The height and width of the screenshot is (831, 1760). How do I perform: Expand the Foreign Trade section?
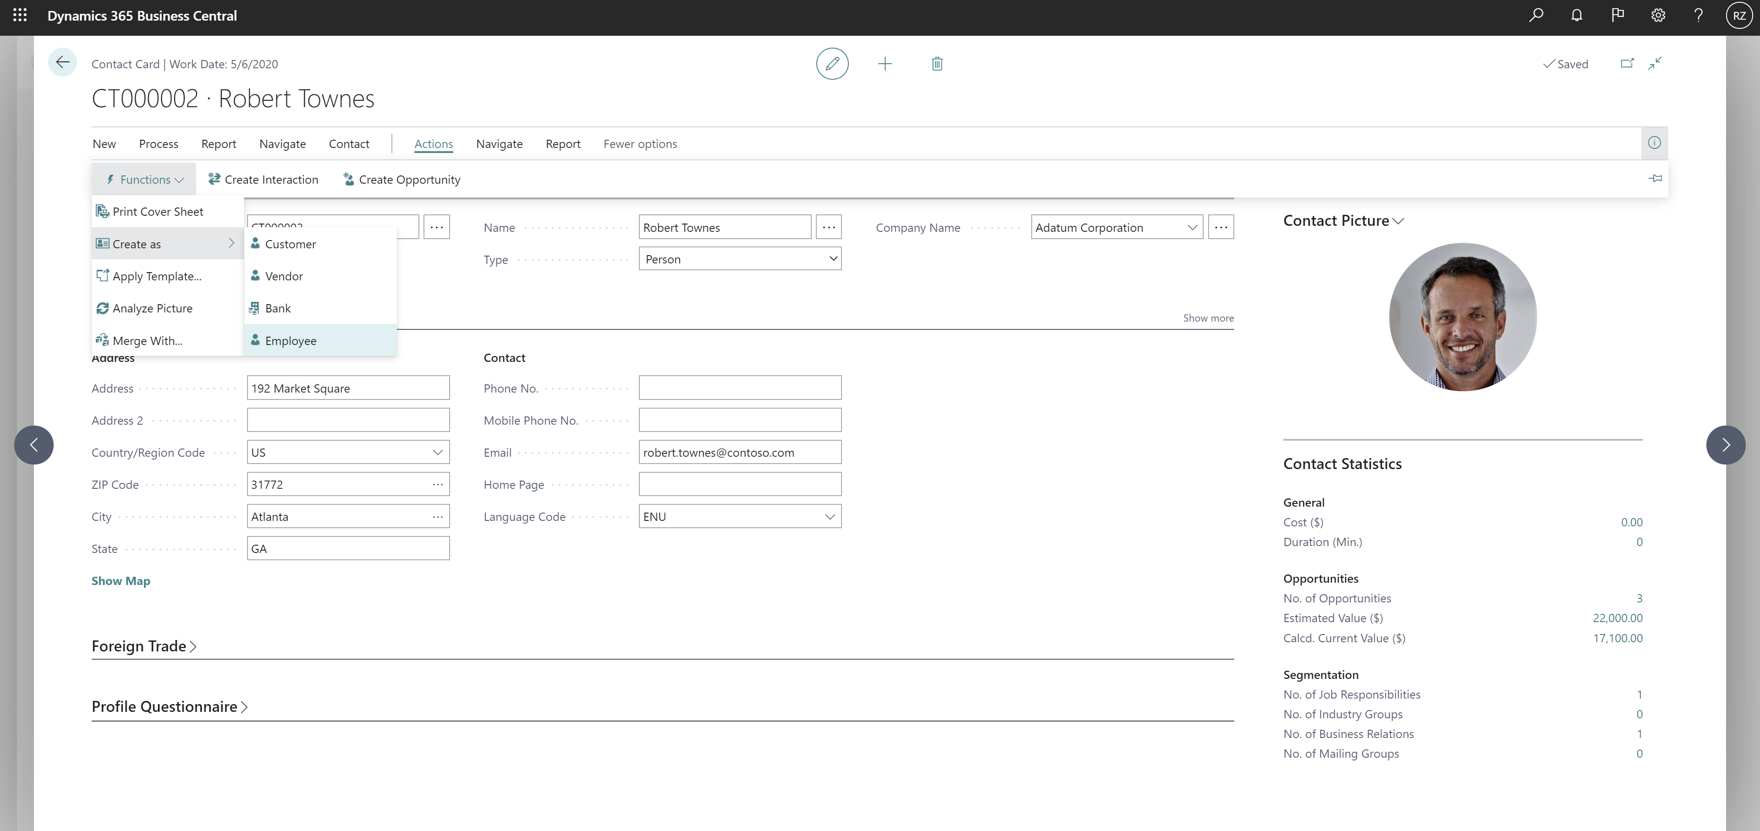[143, 645]
